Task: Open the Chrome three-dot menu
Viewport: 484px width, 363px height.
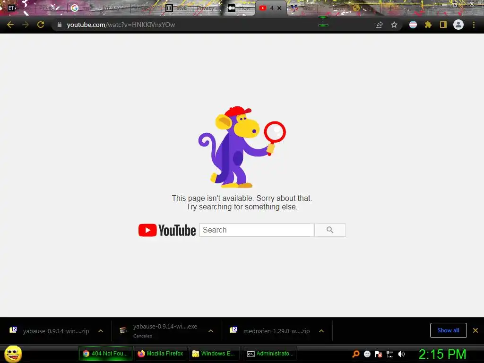Action: coord(474,25)
